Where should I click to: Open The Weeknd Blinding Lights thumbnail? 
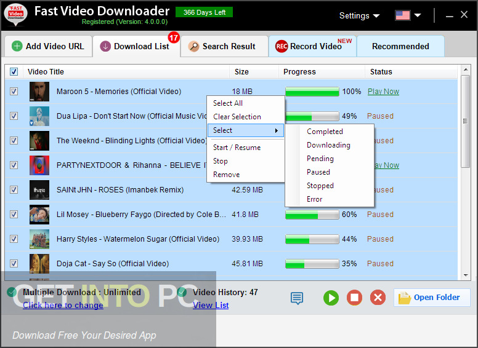point(39,141)
